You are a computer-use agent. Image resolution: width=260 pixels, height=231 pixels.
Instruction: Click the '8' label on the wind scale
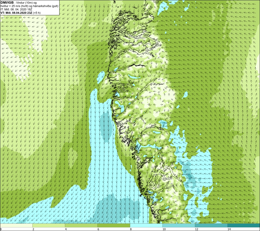click(131, 229)
